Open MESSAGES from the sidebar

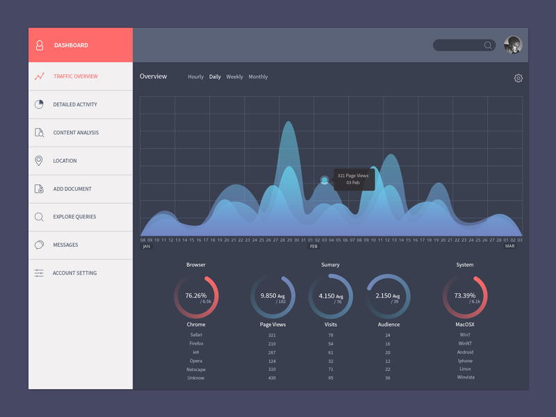(x=81, y=245)
